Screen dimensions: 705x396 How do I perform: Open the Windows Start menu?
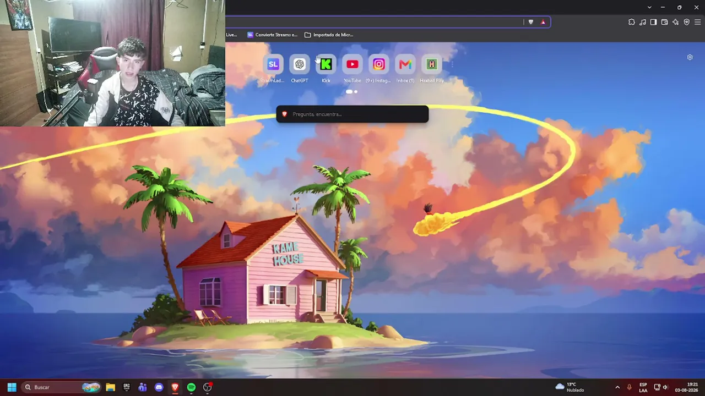(12, 387)
